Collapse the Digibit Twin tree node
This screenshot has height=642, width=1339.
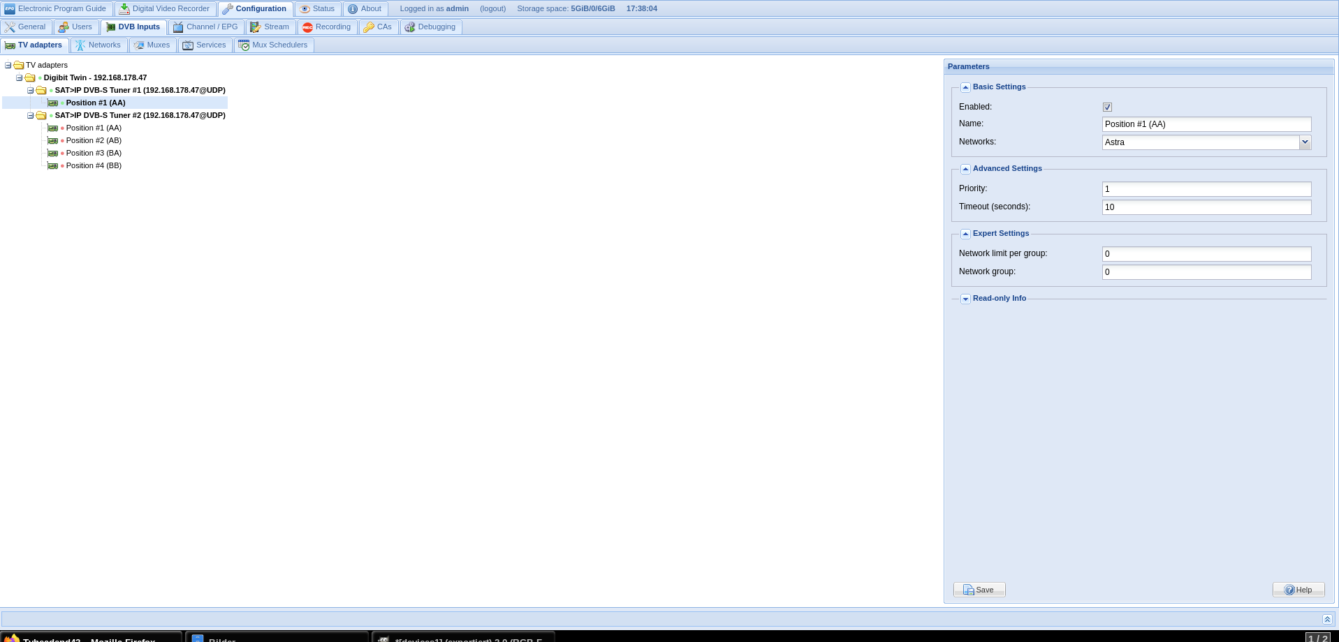19,78
